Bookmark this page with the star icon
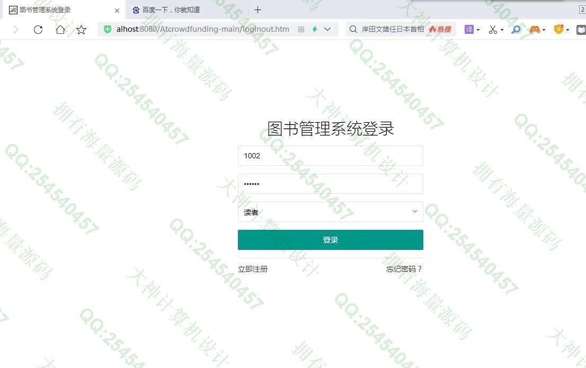 point(81,30)
